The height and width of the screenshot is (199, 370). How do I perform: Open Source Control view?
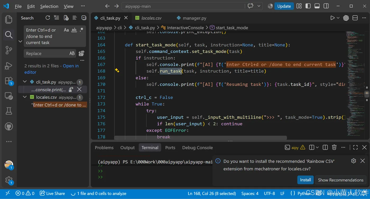[x=9, y=50]
